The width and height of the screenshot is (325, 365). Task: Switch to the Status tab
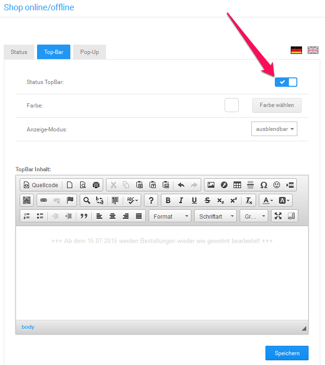[19, 52]
